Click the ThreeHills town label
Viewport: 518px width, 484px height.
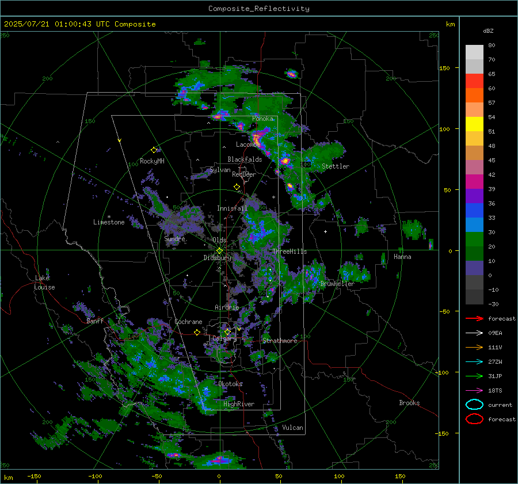(290, 251)
